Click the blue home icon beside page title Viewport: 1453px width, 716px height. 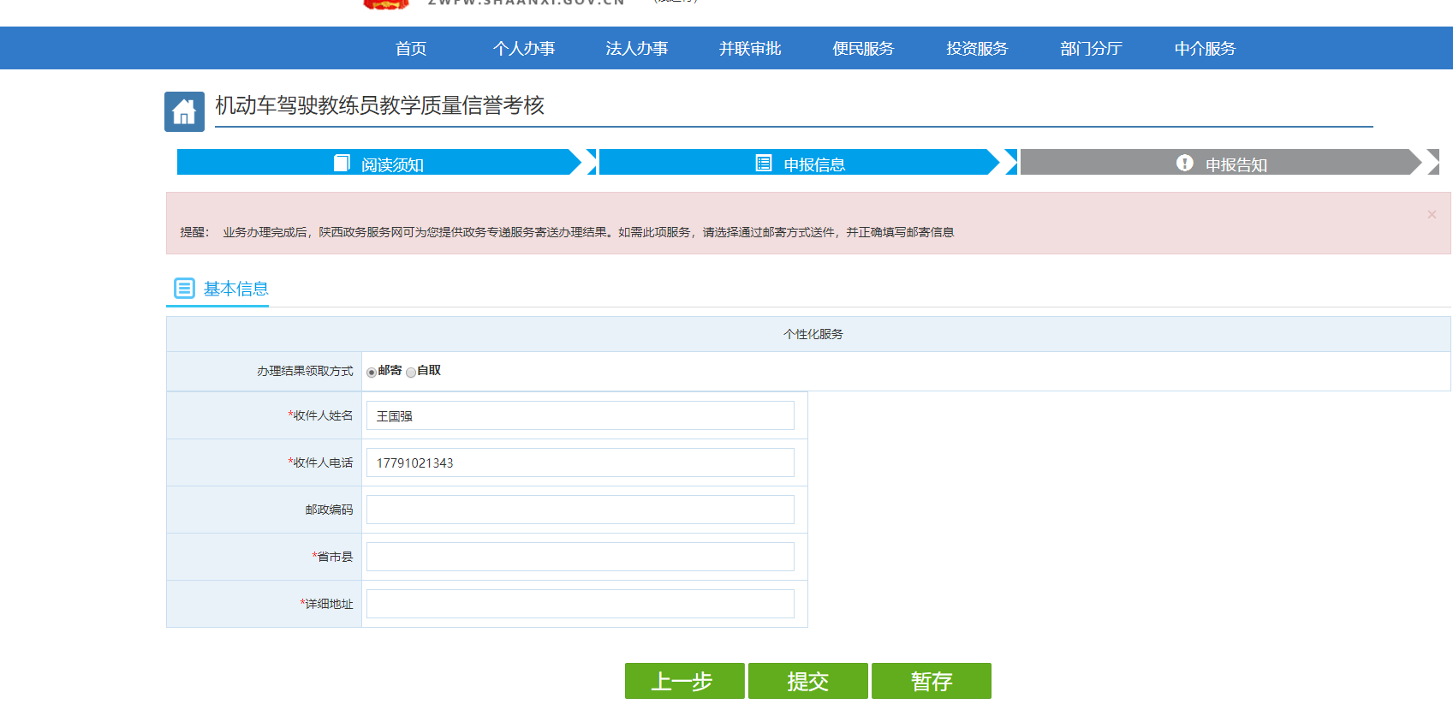184,111
